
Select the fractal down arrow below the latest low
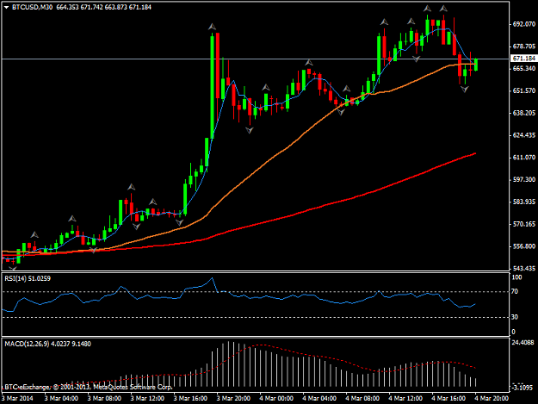click(x=465, y=90)
